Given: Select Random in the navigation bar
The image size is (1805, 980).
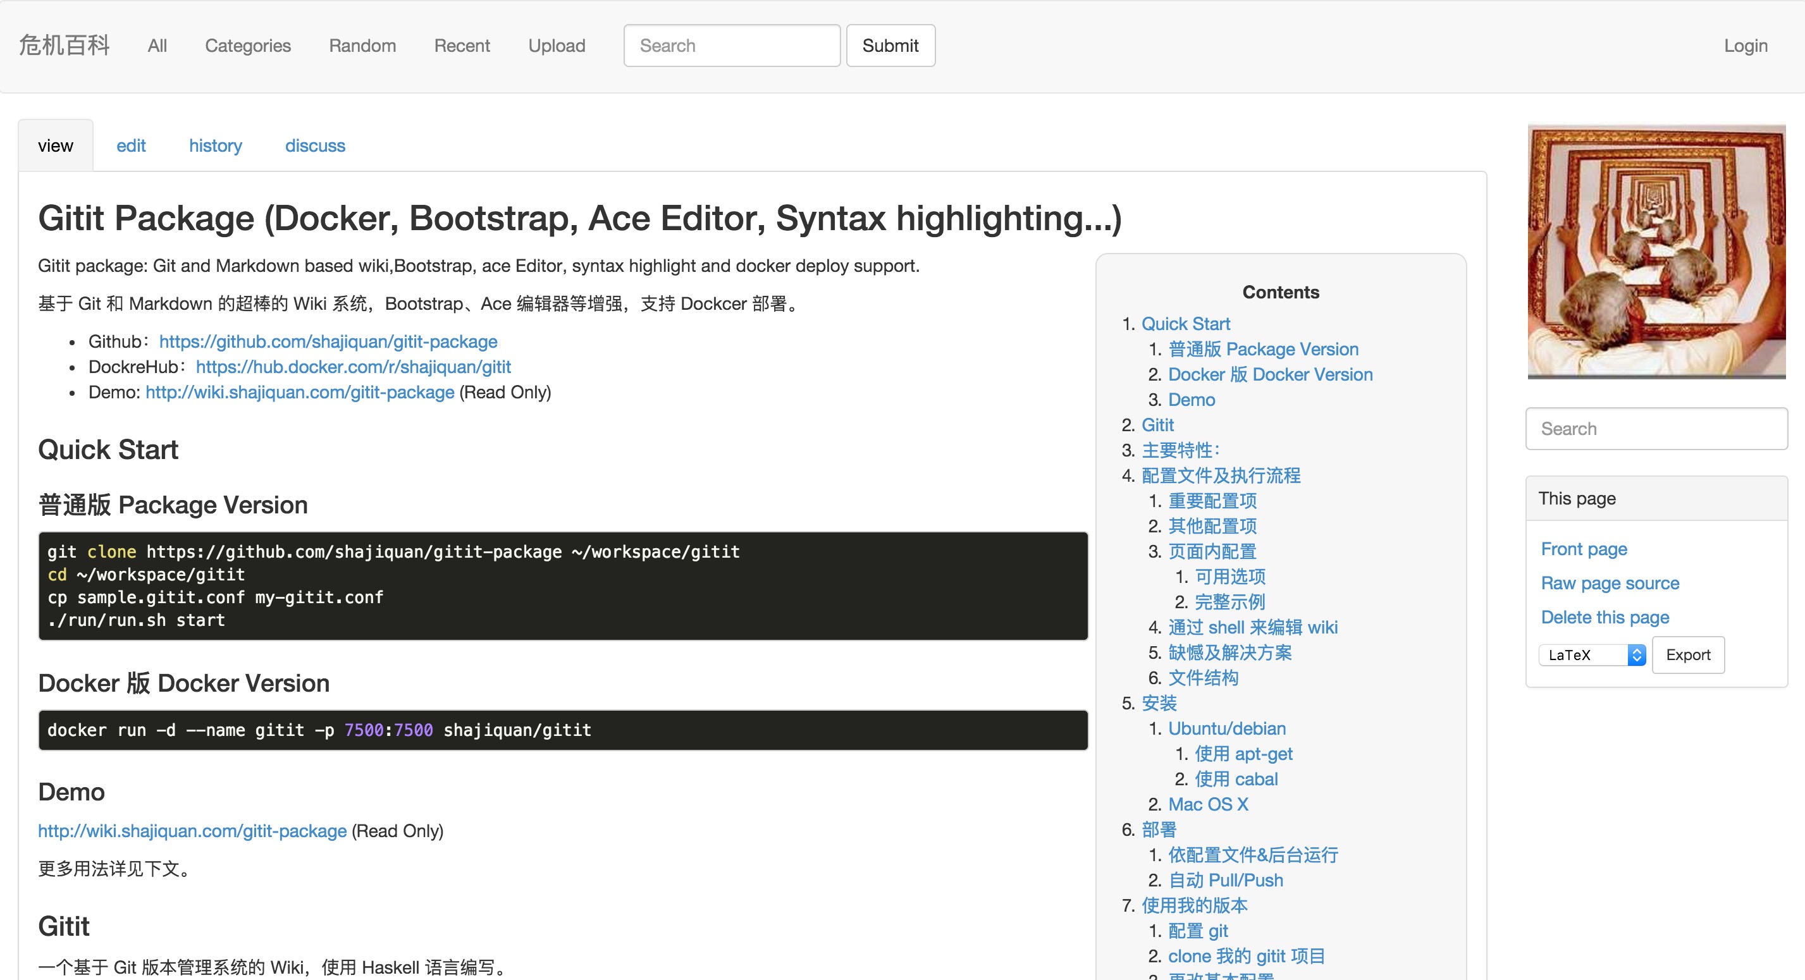Looking at the screenshot, I should [362, 46].
